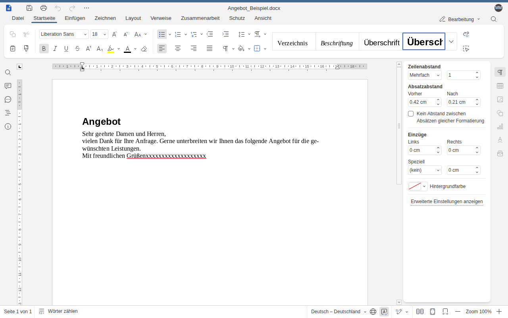This screenshot has height=318, width=508.
Task: Toggle bold formatting
Action: 44,48
